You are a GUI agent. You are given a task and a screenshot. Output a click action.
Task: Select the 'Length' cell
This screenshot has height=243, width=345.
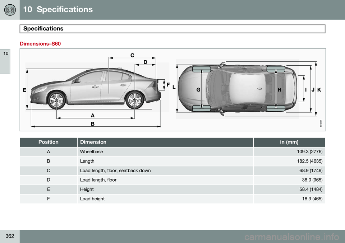pos(165,161)
